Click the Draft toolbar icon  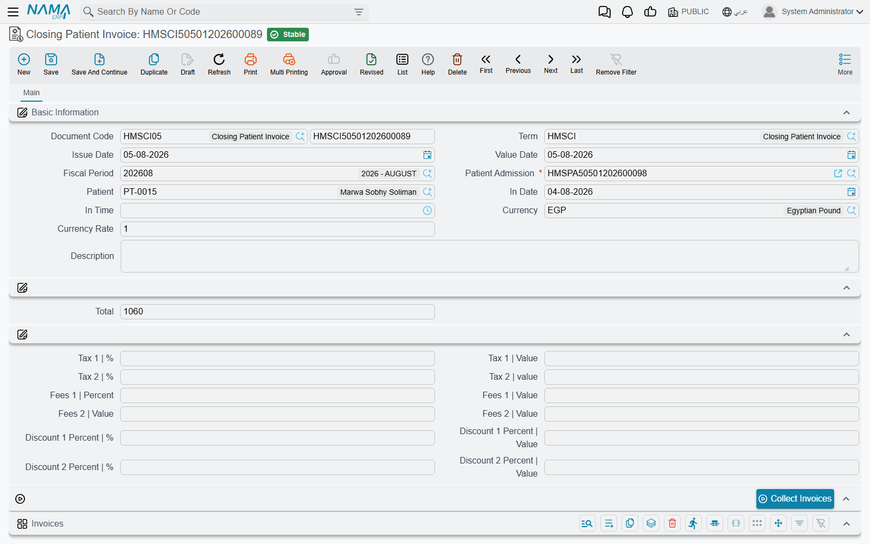[x=188, y=59]
